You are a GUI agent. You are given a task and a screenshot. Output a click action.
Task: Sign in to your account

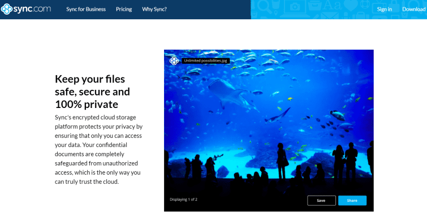click(384, 9)
